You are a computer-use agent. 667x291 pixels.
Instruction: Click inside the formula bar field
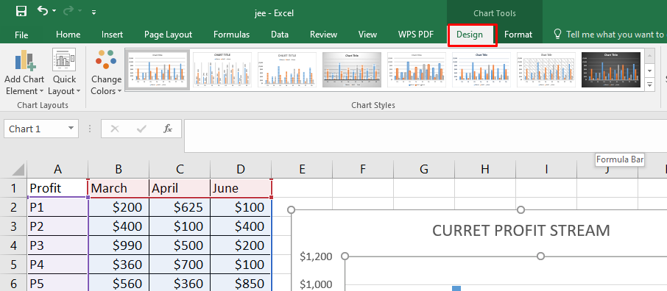pos(426,136)
